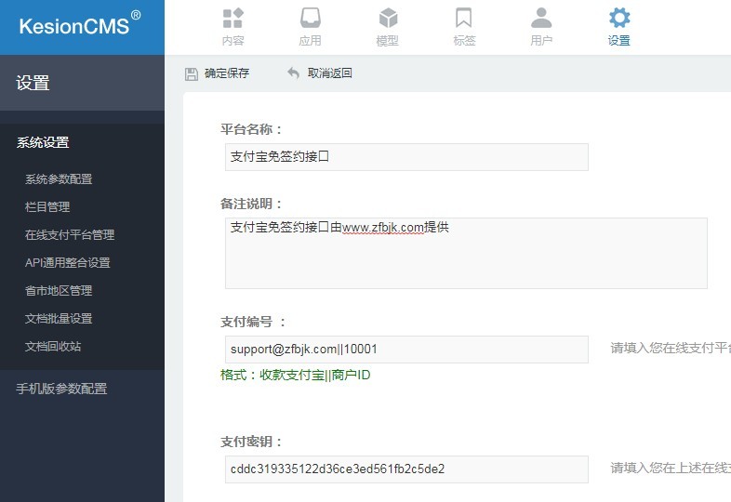Click the 支付密钥 input field

(406, 469)
